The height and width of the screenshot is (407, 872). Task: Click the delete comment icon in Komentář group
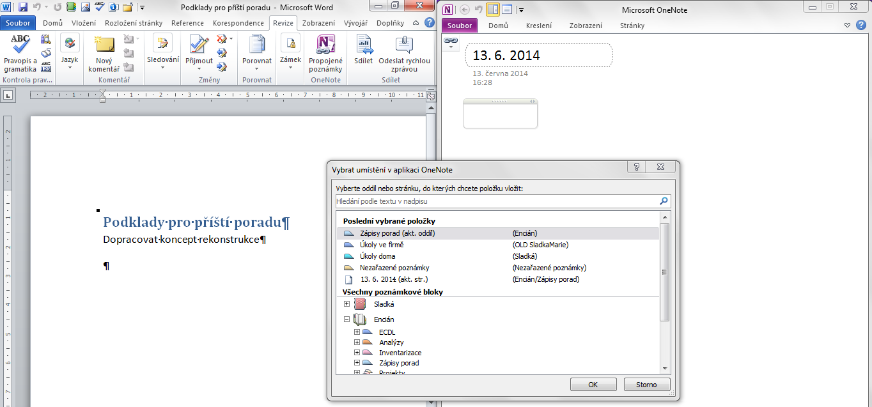[130, 40]
